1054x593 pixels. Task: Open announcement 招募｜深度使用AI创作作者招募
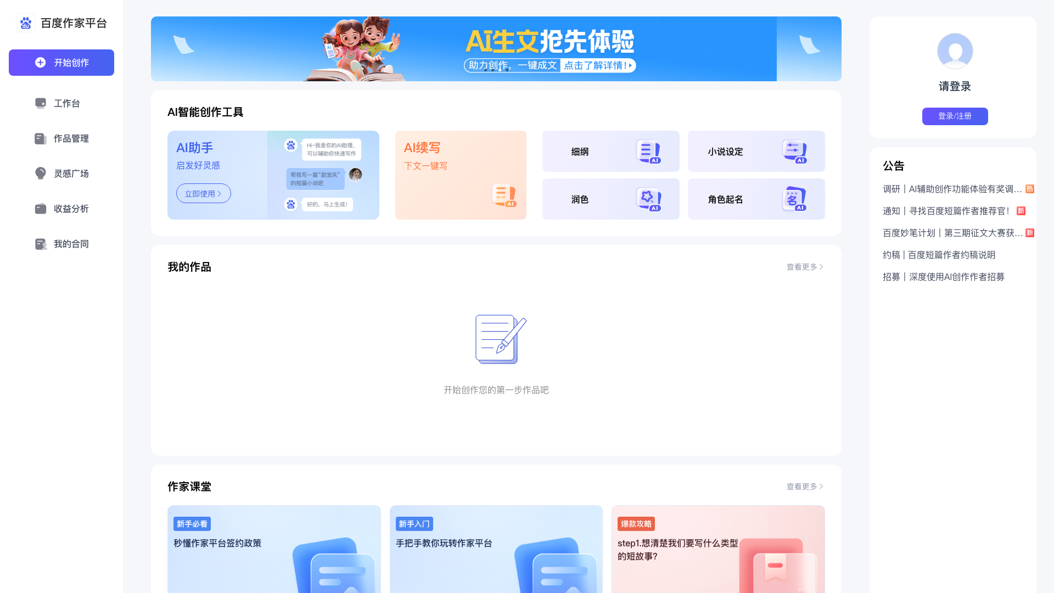tap(944, 277)
